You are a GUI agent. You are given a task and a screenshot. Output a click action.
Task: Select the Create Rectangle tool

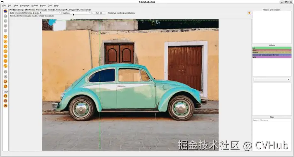pos(5,41)
